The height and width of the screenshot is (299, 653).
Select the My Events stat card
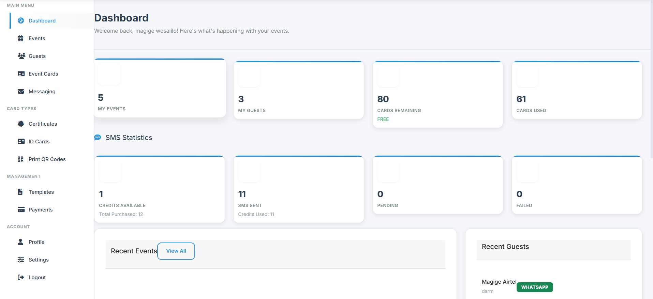pos(160,88)
